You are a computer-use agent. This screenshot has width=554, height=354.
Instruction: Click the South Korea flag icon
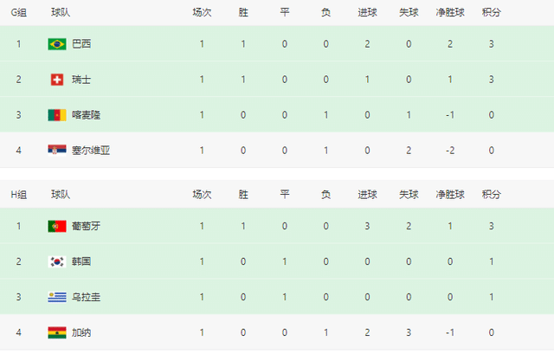click(57, 261)
